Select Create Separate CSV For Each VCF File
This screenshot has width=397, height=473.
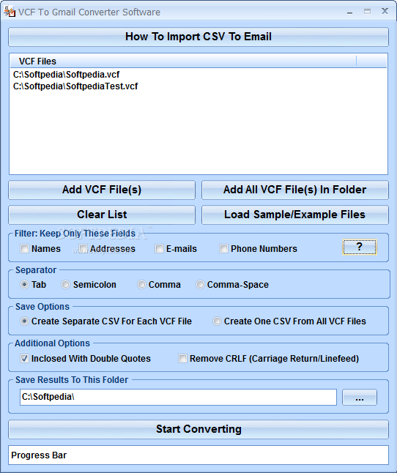(24, 321)
